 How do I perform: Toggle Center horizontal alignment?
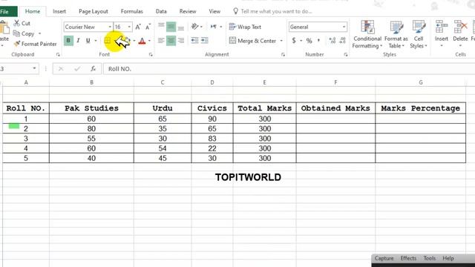171,41
